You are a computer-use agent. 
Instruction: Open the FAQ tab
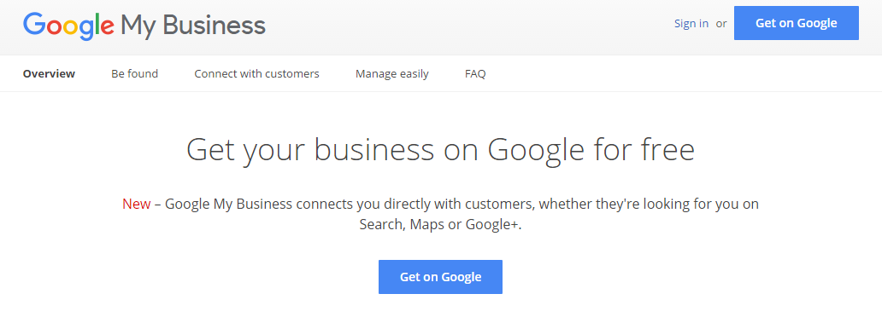click(x=475, y=73)
